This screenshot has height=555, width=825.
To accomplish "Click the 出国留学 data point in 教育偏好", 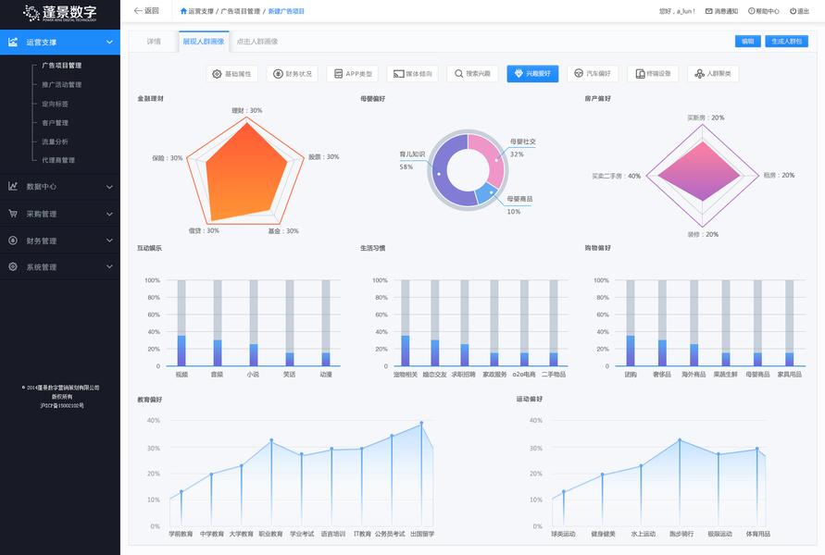I will 421,423.
